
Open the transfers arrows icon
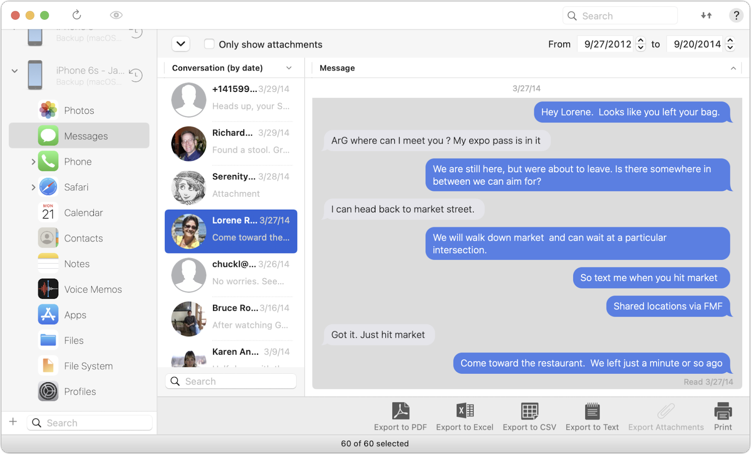pyautogui.click(x=706, y=15)
